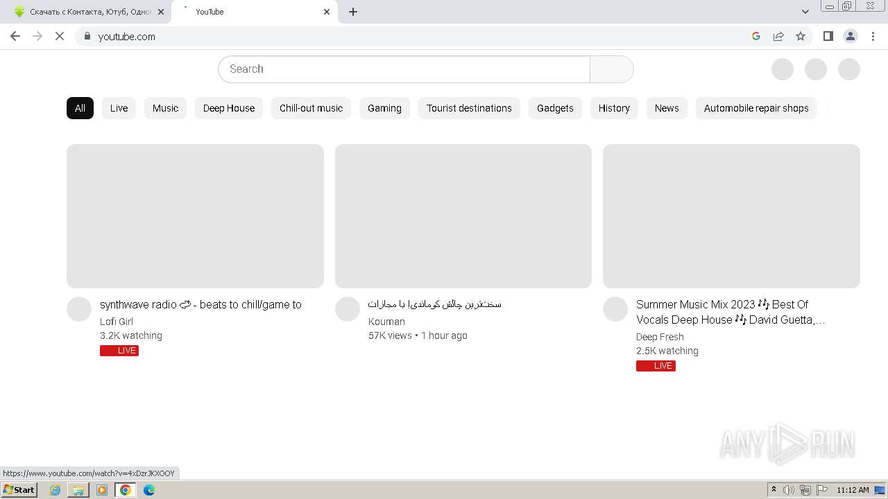Click LIVE badge under Lofi Girl

[119, 351]
